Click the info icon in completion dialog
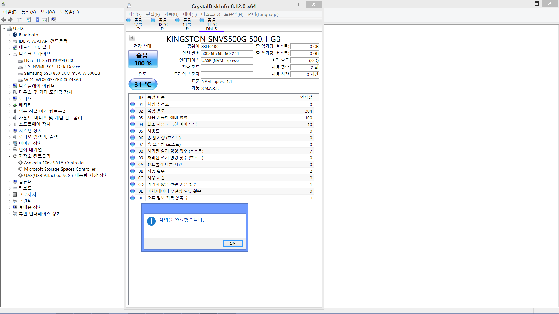Screen dimensions: 559x314 [151, 221]
